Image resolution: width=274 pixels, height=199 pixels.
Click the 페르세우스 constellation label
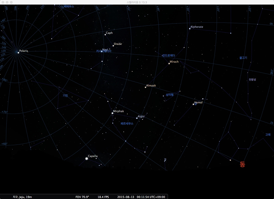[127, 124]
